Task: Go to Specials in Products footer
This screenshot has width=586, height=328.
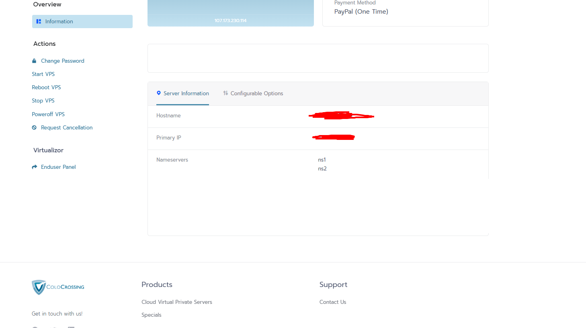Action: coord(151,315)
